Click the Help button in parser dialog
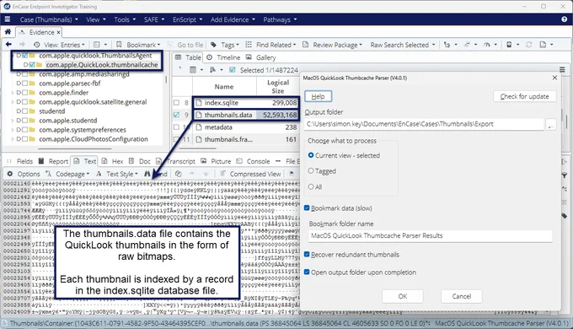The height and width of the screenshot is (329, 573). coord(318,96)
